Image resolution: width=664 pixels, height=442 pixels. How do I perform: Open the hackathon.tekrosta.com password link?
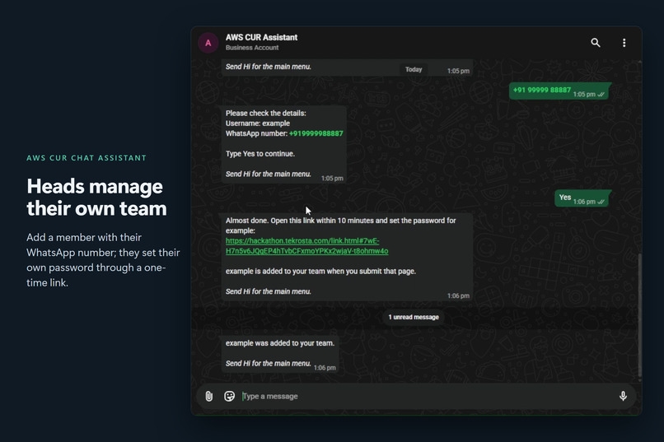tap(306, 246)
